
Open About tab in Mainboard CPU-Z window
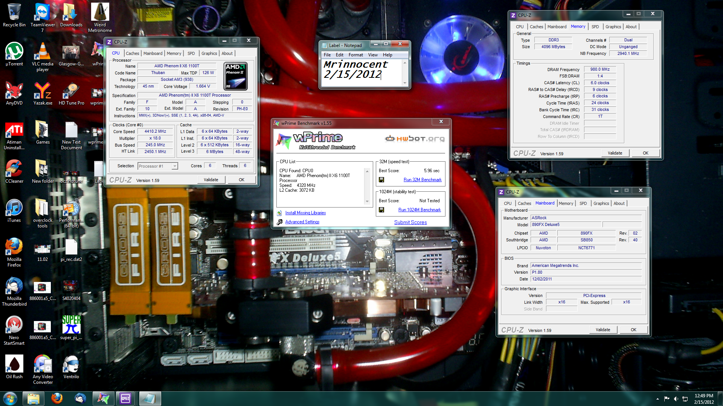point(619,203)
